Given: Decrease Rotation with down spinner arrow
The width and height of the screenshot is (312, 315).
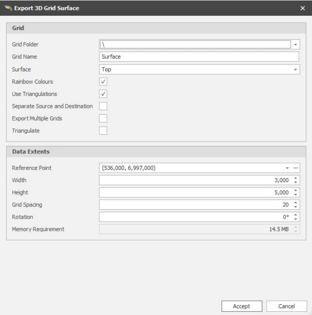Looking at the screenshot, I should tap(296, 219).
